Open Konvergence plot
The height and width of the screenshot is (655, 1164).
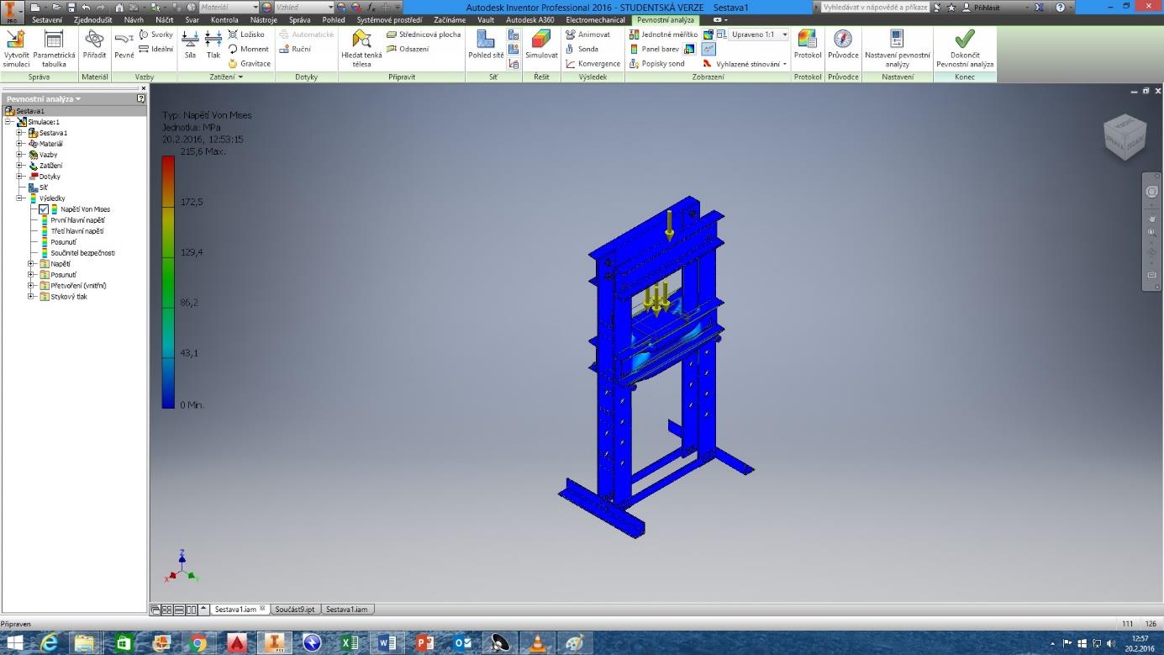[593, 63]
